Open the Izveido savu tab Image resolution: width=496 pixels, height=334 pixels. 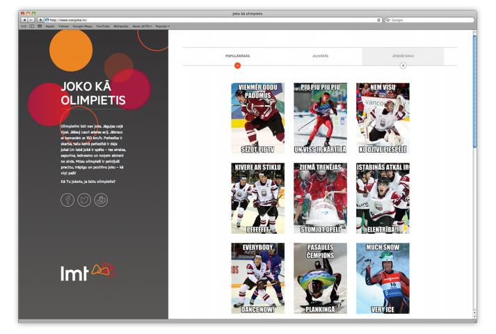403,56
